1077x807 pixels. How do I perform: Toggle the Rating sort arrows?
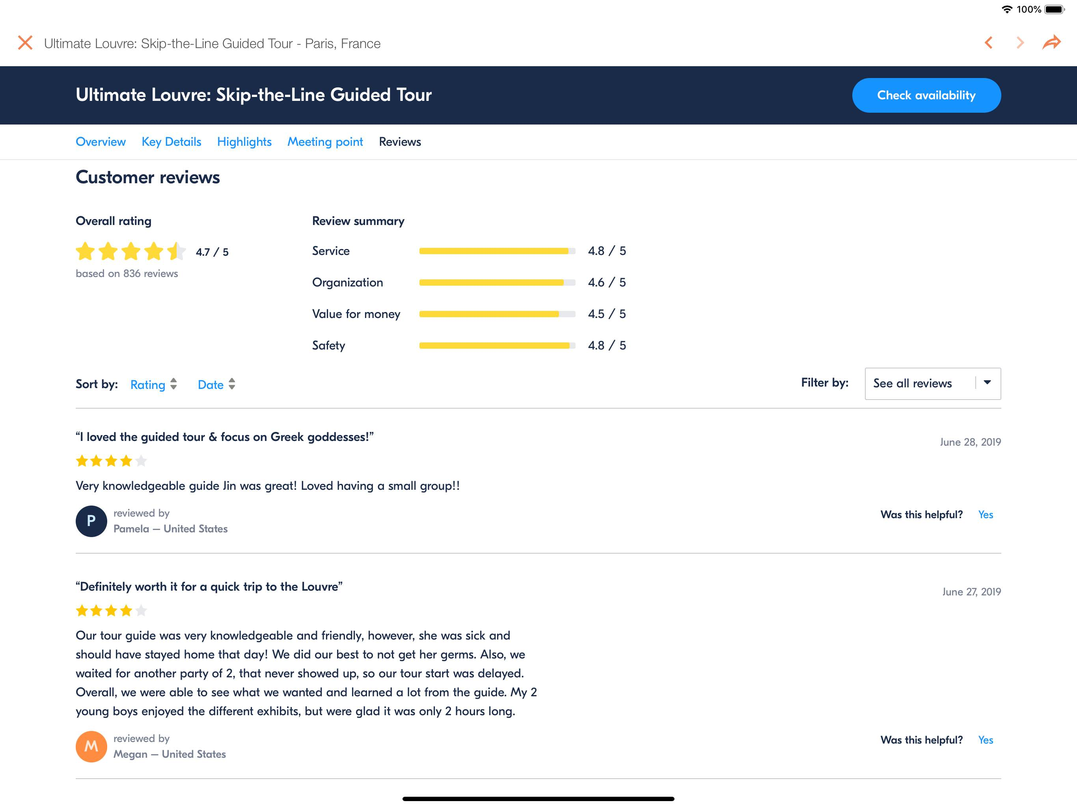coord(173,384)
